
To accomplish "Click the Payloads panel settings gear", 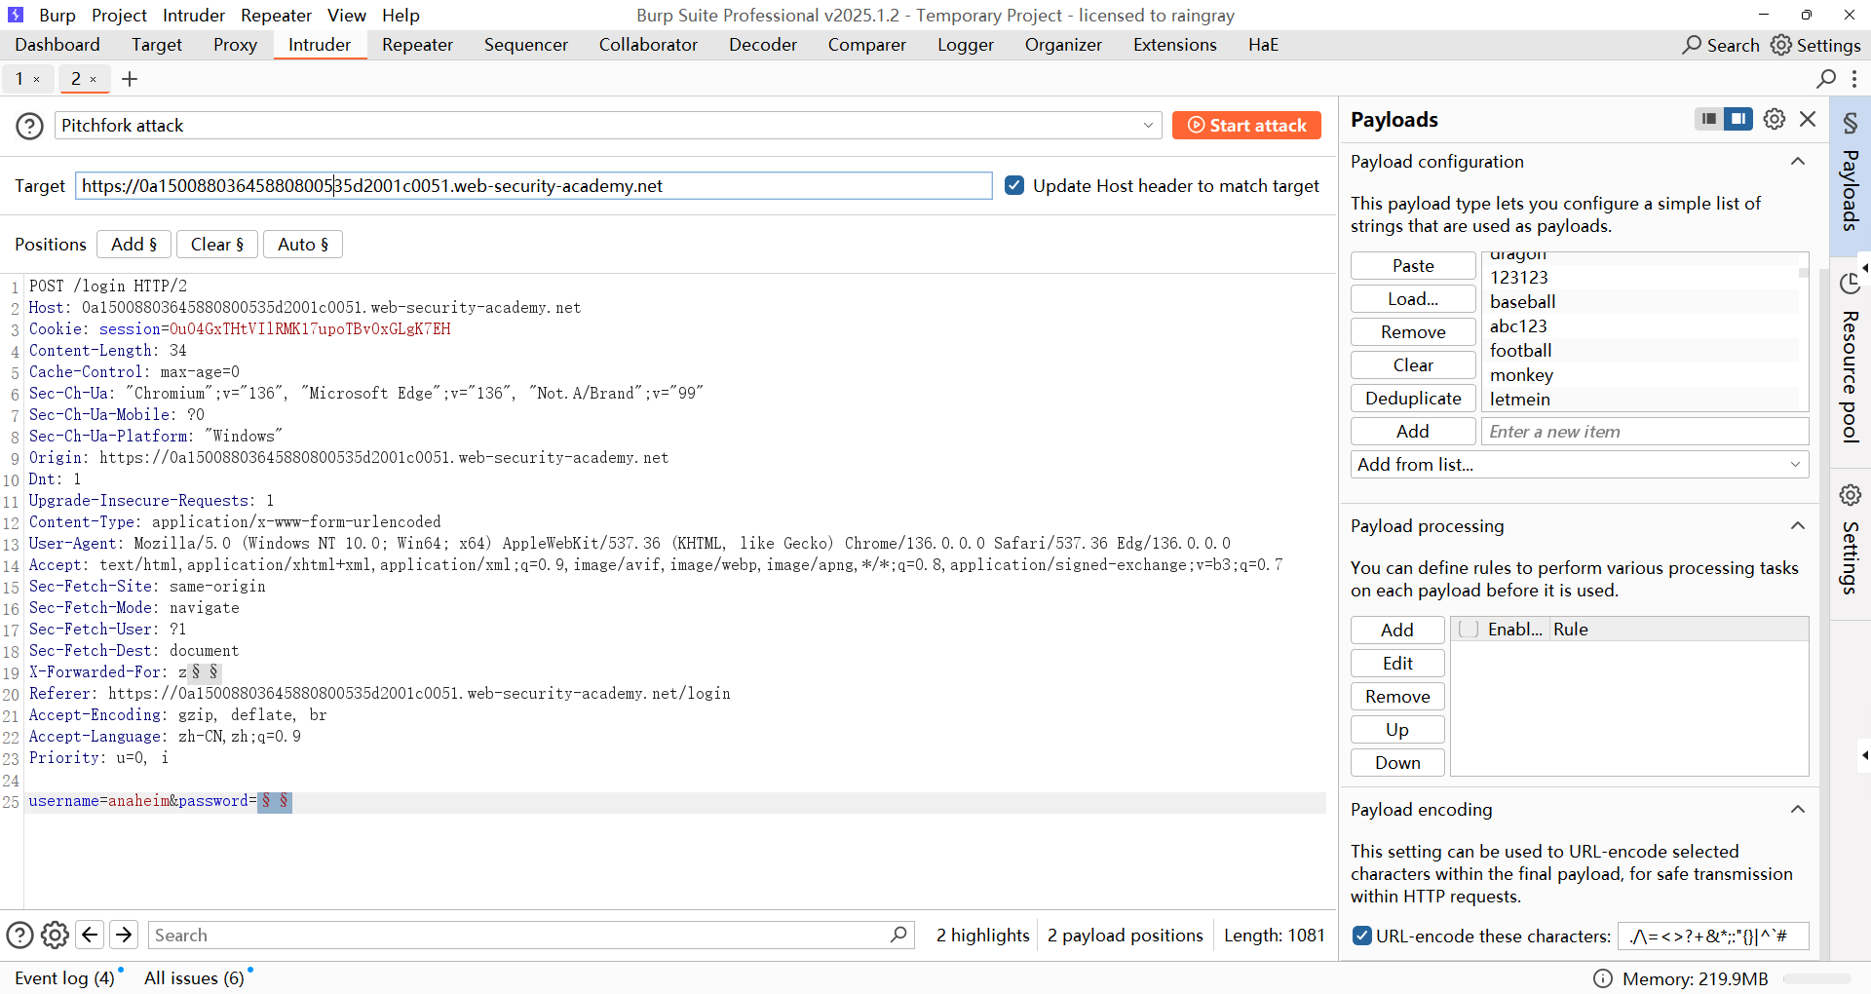I will coord(1775,119).
